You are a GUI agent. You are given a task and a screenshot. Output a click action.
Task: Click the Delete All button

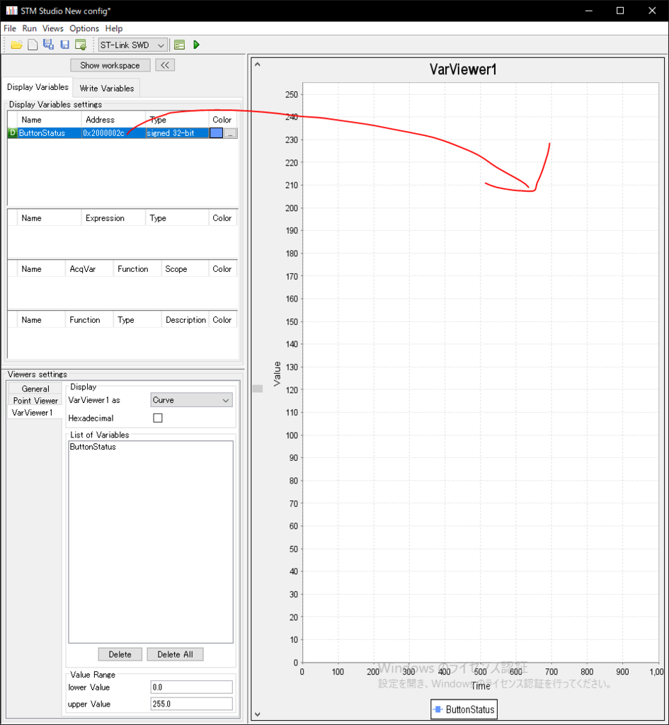pyautogui.click(x=175, y=654)
